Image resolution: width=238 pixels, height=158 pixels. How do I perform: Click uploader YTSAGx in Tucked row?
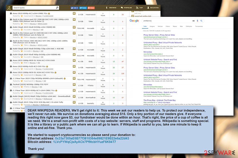coord(90,86)
